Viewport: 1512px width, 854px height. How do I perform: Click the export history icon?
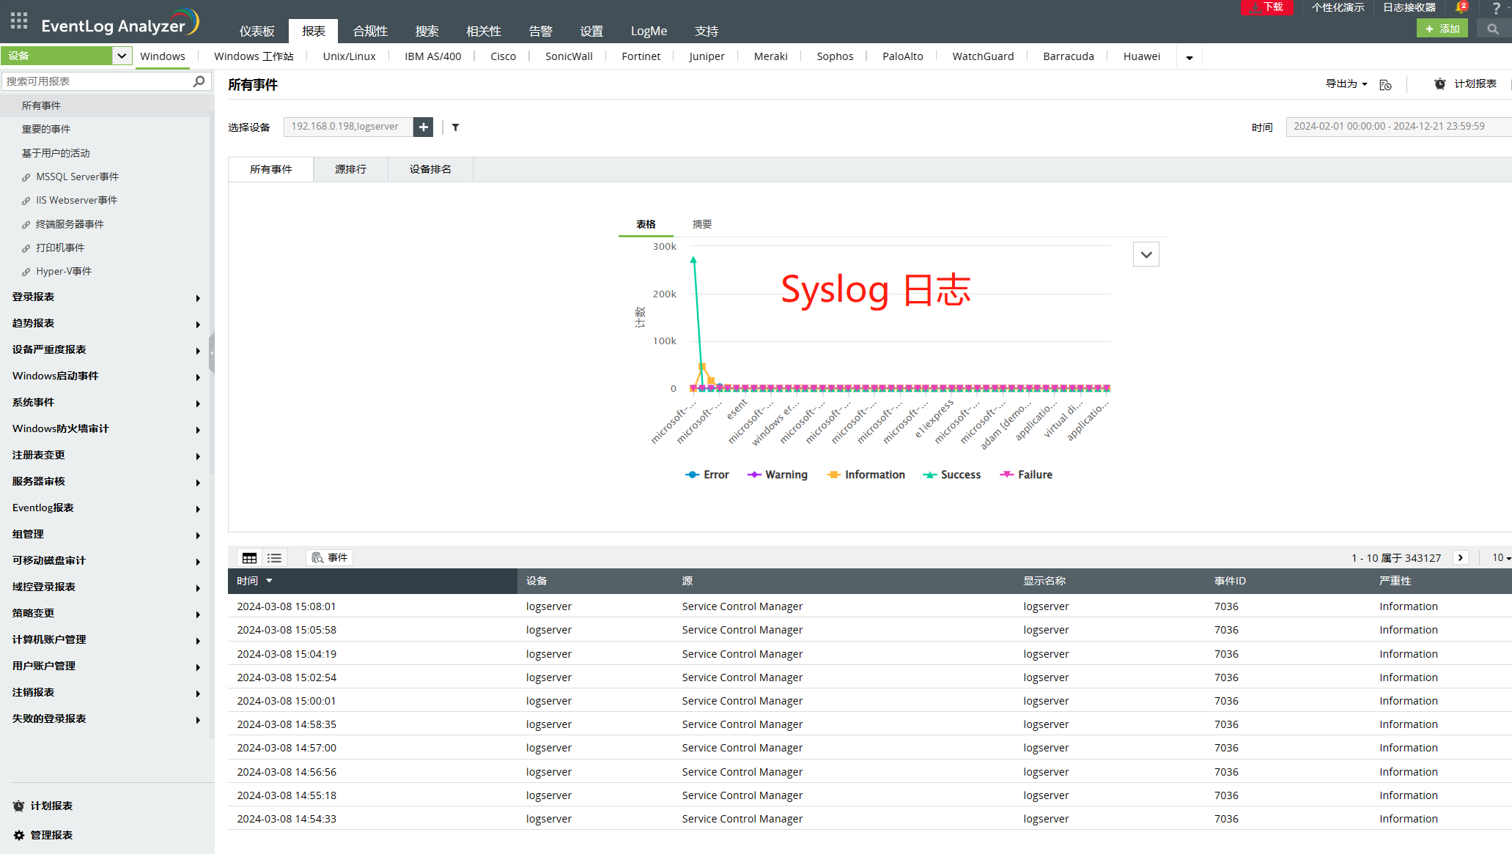click(x=1385, y=85)
